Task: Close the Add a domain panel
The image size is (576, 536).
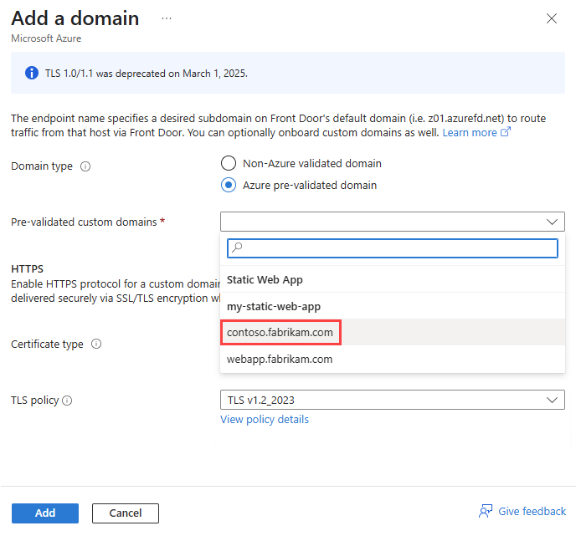Action: pyautogui.click(x=551, y=18)
